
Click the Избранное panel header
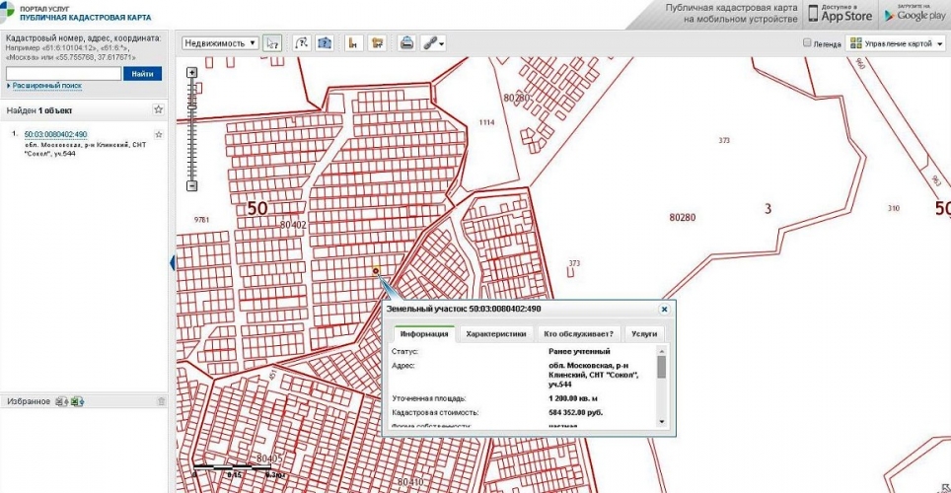tap(84, 401)
